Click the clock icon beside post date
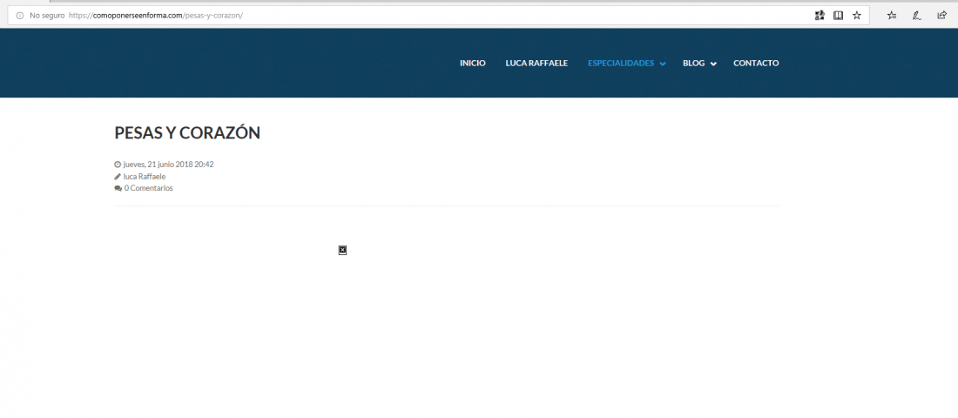The image size is (958, 418). [x=118, y=165]
